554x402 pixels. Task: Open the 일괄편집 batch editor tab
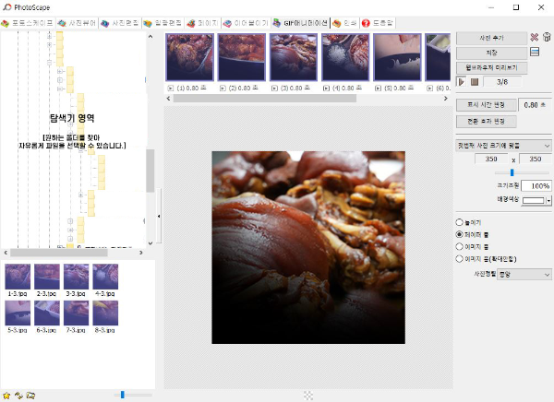163,23
